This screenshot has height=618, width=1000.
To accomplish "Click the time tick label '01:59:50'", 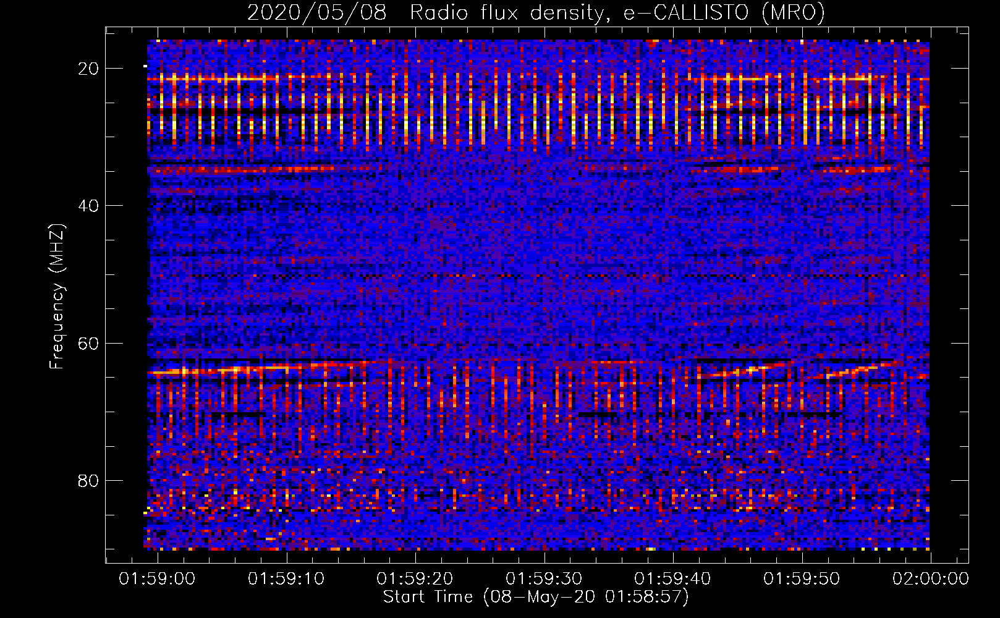I will (802, 579).
